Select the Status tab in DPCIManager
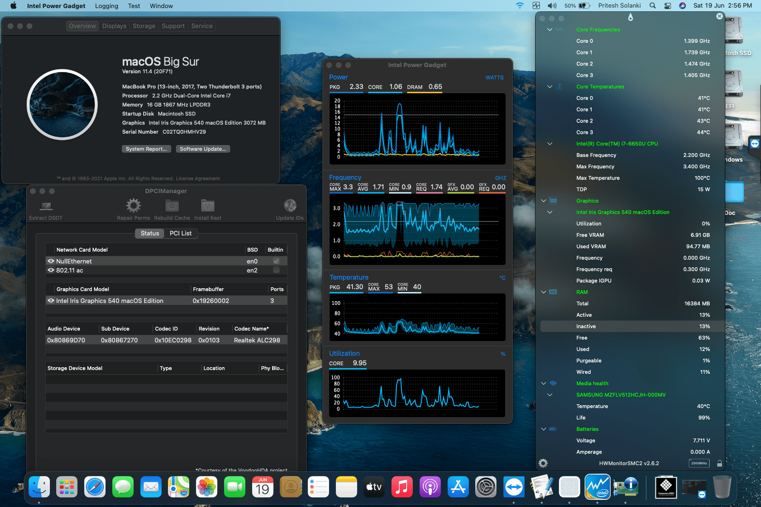761x507 pixels. pyautogui.click(x=150, y=234)
